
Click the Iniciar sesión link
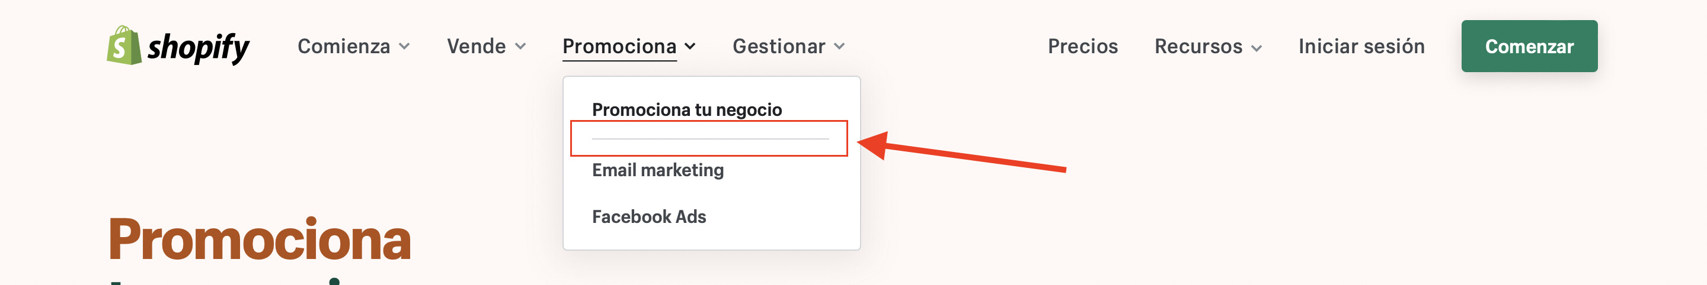click(x=1361, y=46)
